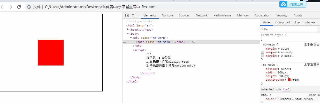
Task: Go forward using the browser forward arrow
Action: click(x=11, y=7)
